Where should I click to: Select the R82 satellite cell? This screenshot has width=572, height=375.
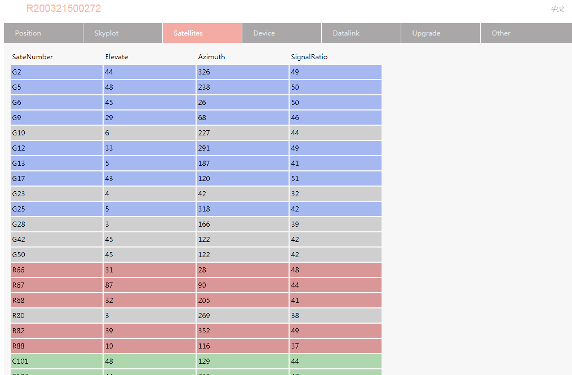pyautogui.click(x=56, y=330)
